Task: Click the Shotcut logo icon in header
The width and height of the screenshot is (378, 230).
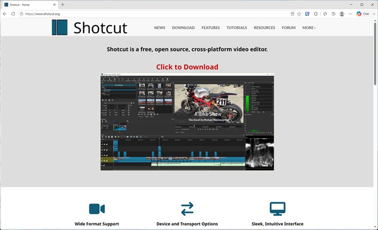Action: (60, 27)
